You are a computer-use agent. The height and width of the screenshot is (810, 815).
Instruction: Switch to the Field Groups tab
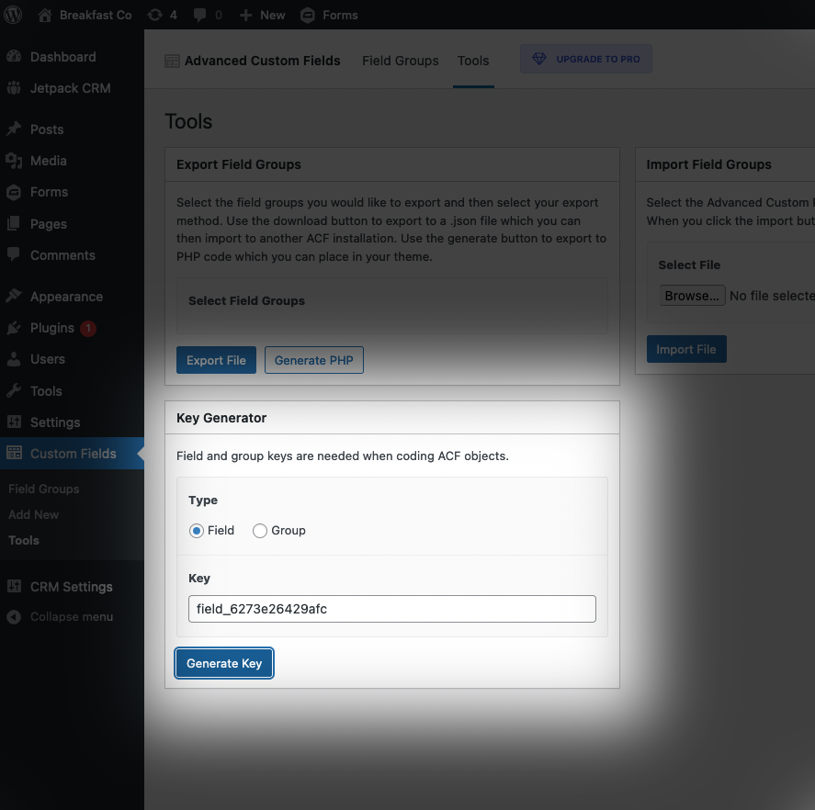click(x=401, y=61)
